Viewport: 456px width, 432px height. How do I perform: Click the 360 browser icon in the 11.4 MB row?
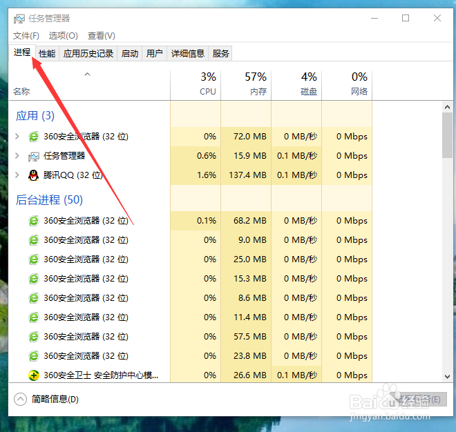click(34, 317)
